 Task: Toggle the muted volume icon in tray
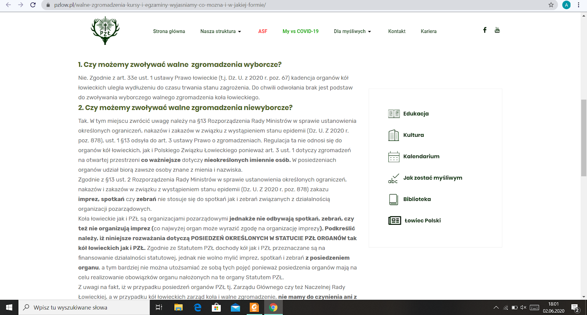point(524,307)
